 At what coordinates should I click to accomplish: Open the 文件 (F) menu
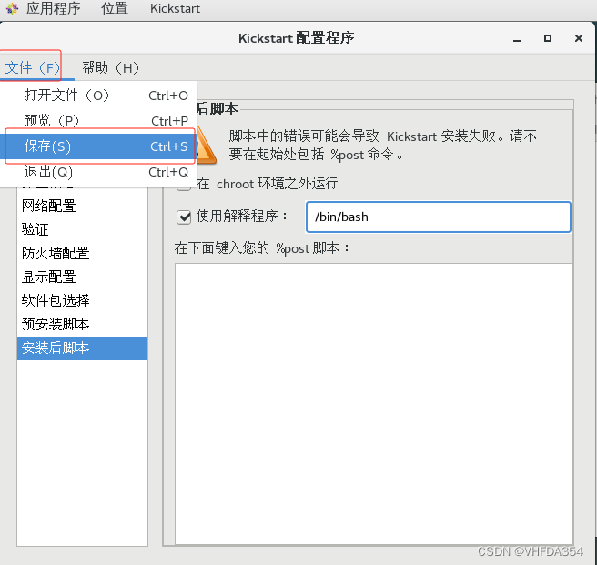[32, 68]
